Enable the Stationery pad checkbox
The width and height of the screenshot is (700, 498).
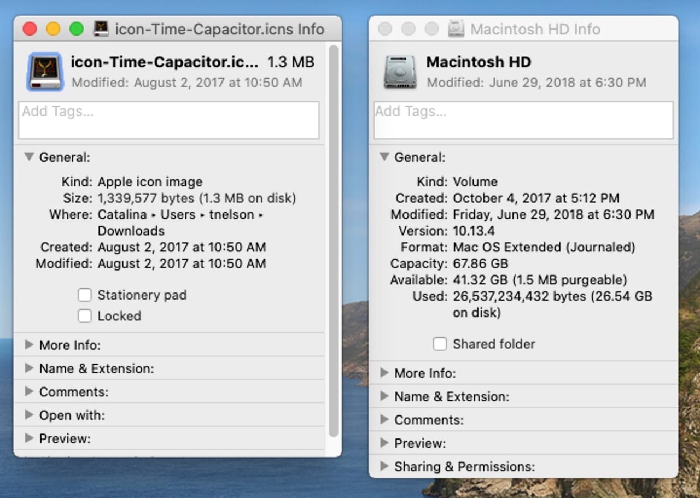tap(84, 295)
